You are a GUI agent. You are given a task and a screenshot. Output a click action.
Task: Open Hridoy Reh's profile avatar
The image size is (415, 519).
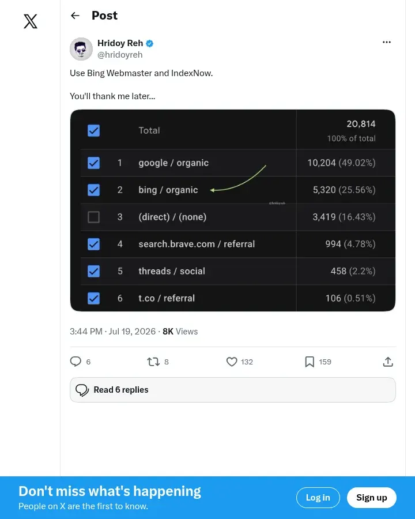pyautogui.click(x=81, y=49)
